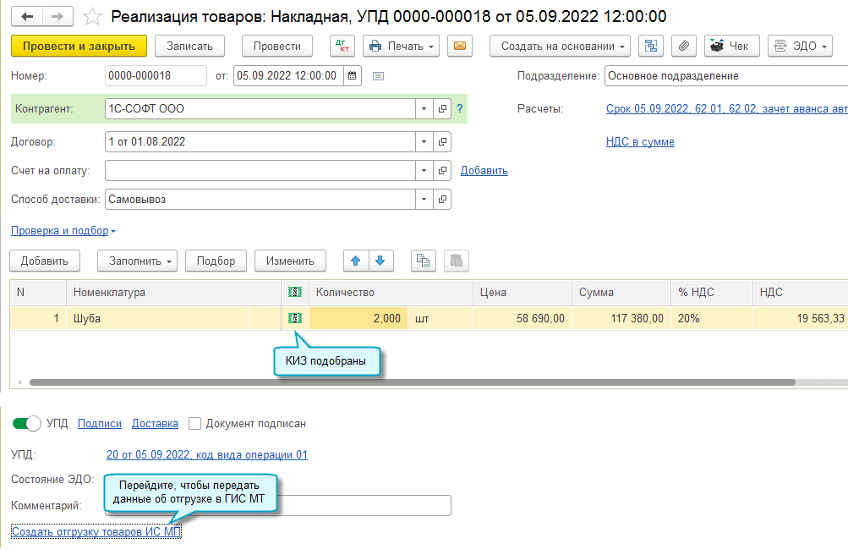848x555 pixels.
Task: Send document by email envelope icon
Action: click(x=460, y=46)
